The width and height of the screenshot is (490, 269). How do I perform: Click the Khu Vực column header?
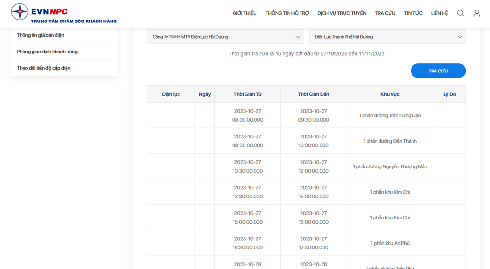(x=390, y=94)
